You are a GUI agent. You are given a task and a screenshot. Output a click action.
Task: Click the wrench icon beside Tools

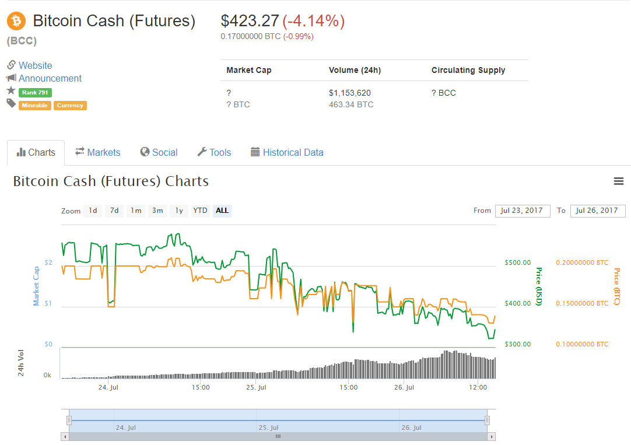[x=202, y=152]
